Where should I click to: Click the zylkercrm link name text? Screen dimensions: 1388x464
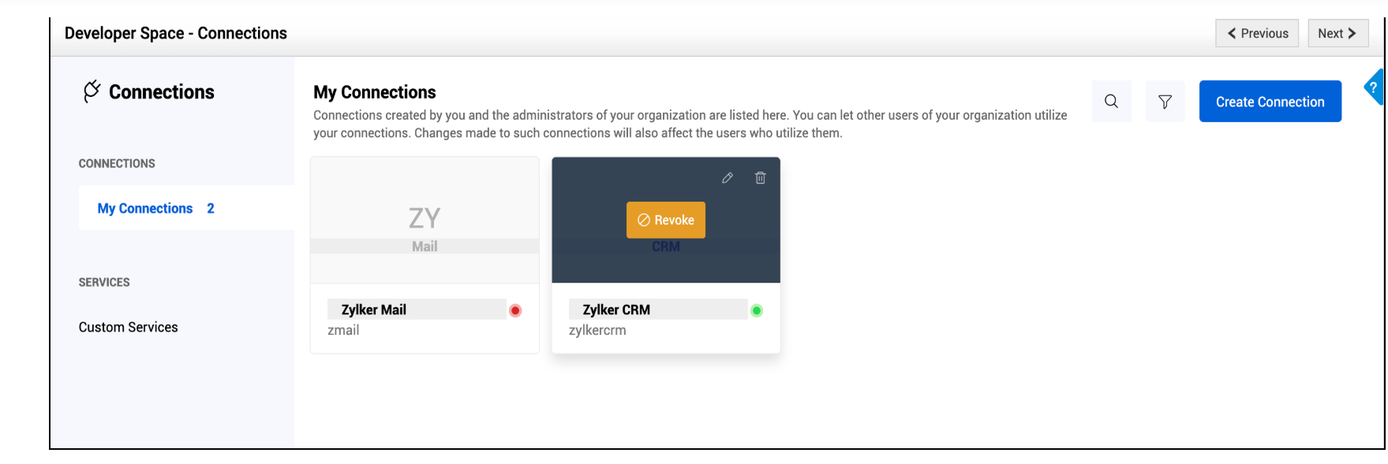pos(597,330)
